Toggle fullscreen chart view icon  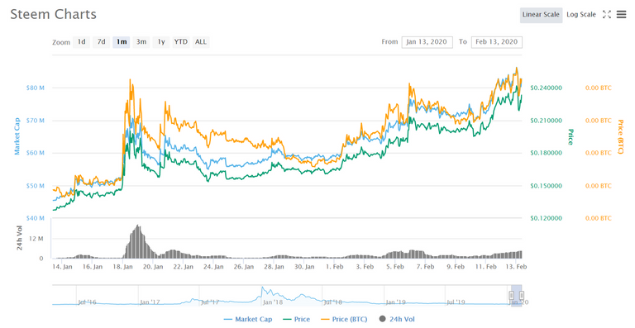coord(607,15)
